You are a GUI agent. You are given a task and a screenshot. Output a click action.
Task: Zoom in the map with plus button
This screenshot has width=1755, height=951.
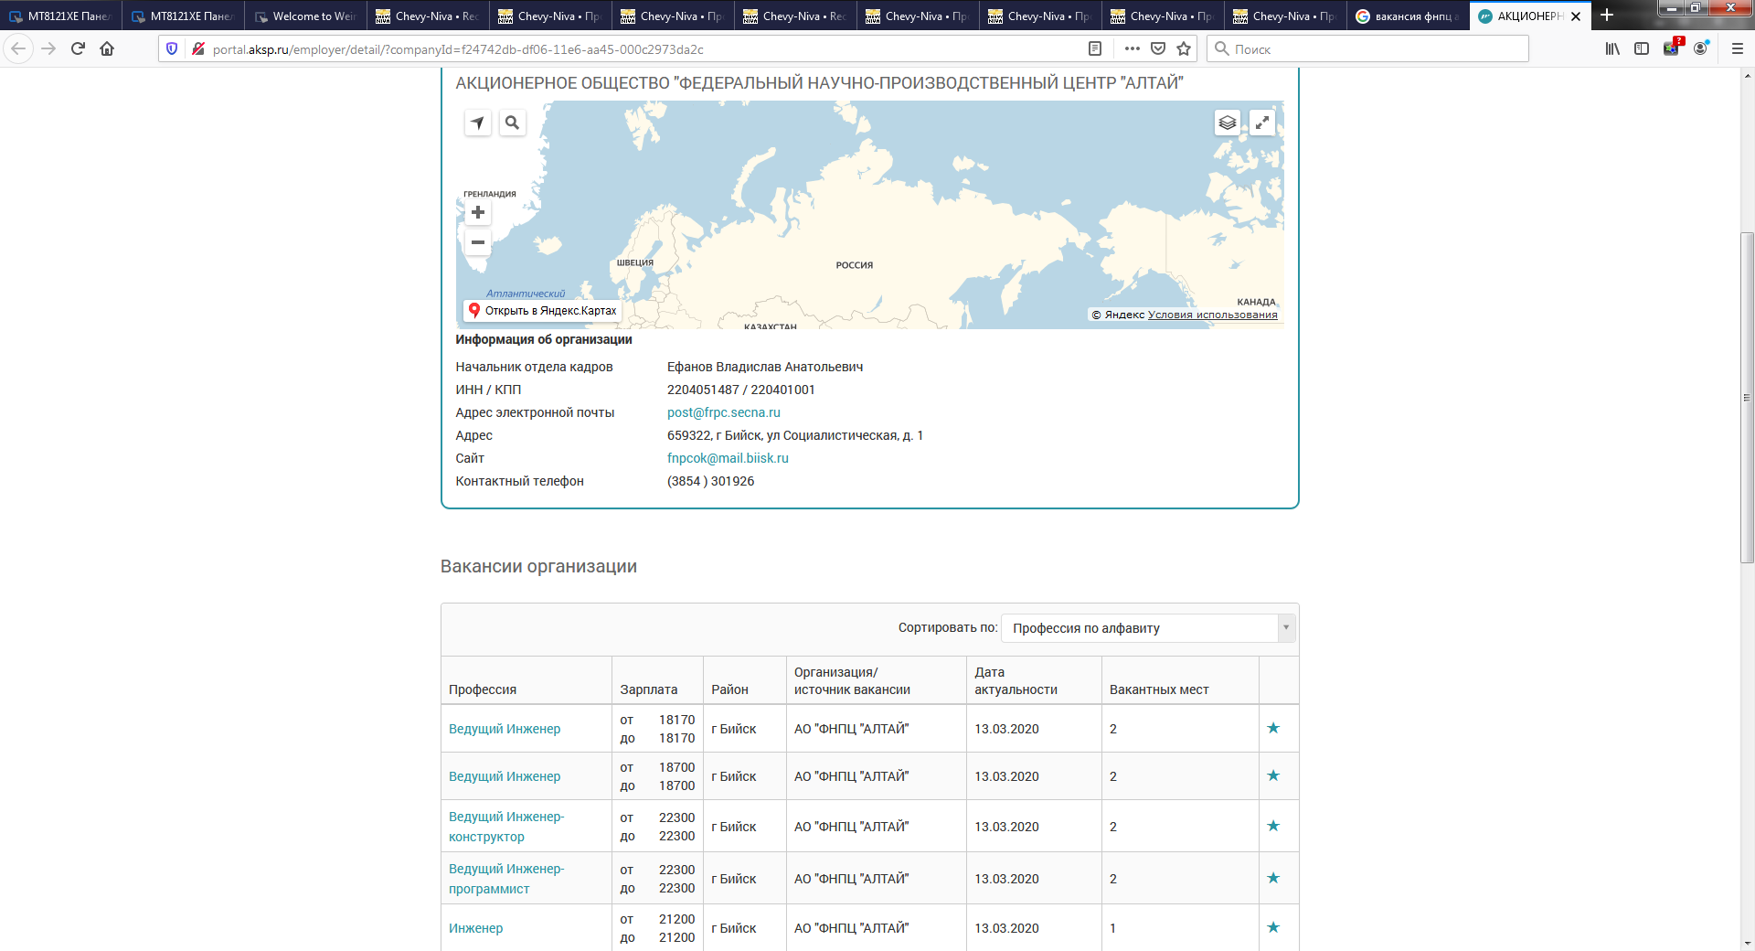(x=478, y=213)
